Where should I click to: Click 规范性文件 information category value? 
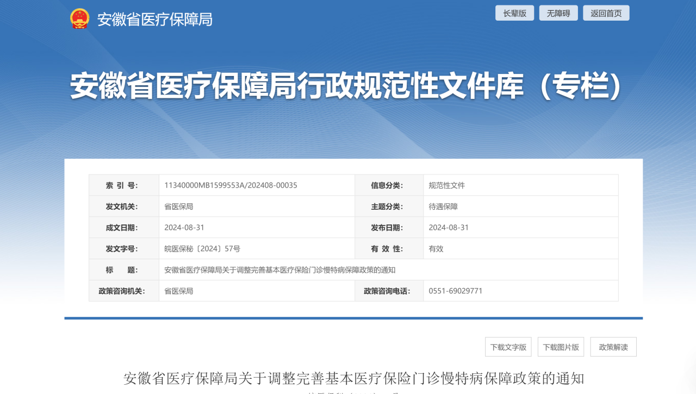coord(446,185)
